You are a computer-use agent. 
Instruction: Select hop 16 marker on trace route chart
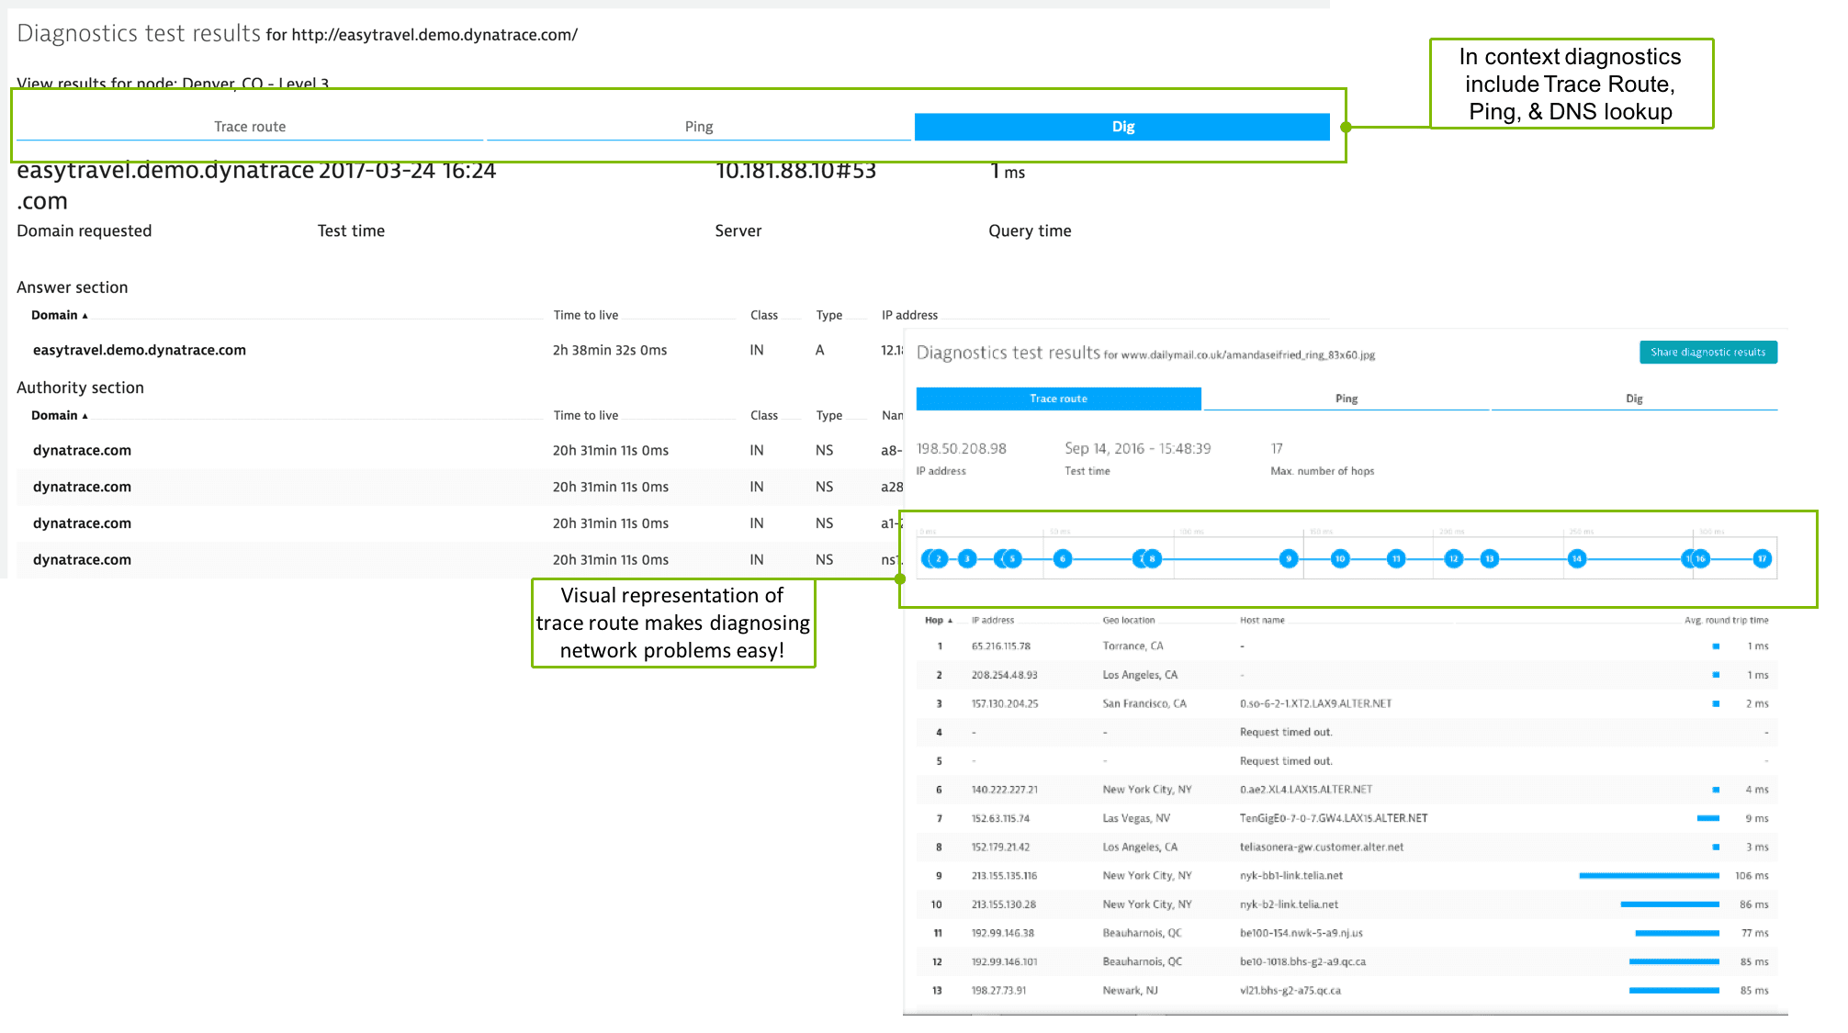coord(1700,558)
